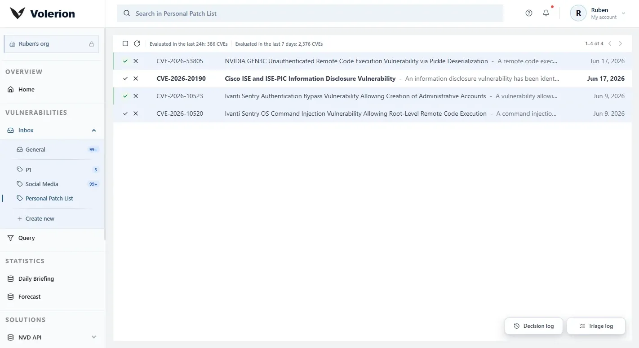
Task: Click the '1–4 of 4' page count
Action: 594,43
